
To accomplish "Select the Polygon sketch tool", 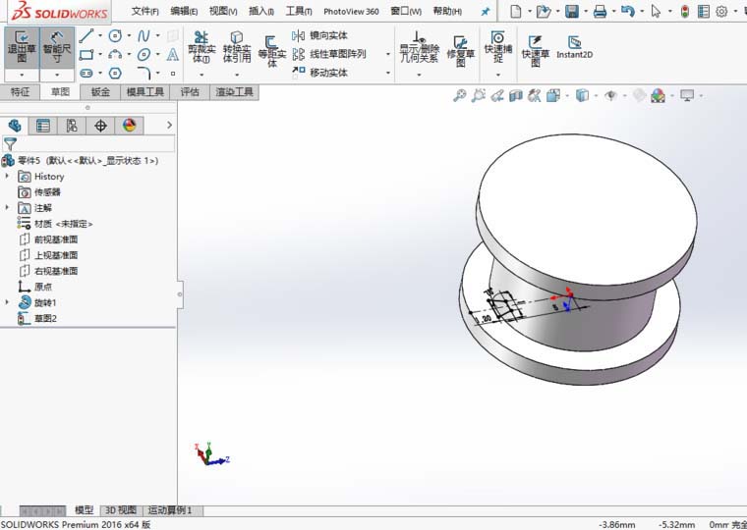I will tap(115, 74).
